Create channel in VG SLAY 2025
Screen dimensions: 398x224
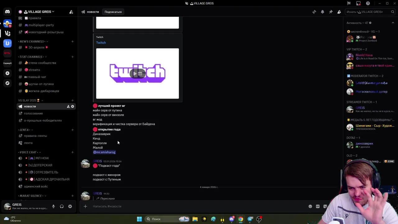[x=72, y=100]
